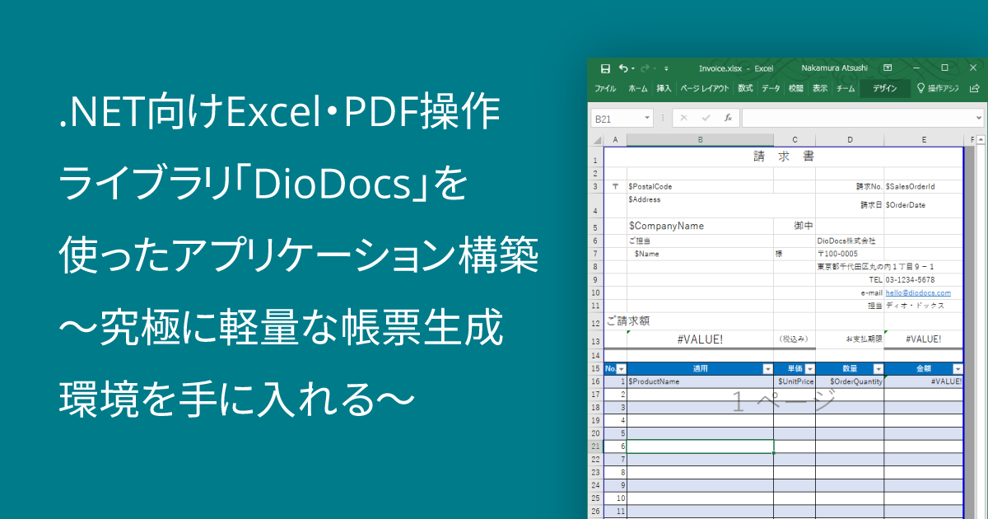Select column E header
The width and height of the screenshot is (988, 519).
[923, 140]
